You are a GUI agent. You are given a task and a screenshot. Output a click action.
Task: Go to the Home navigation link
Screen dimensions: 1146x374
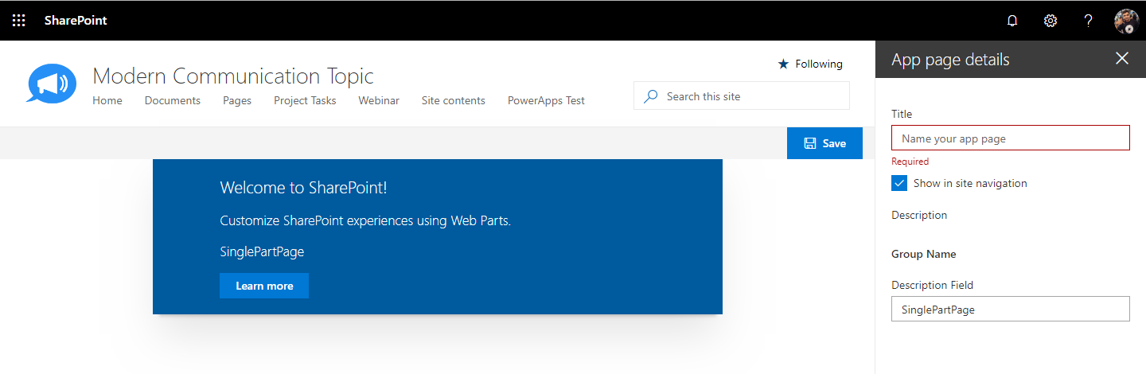click(x=107, y=100)
